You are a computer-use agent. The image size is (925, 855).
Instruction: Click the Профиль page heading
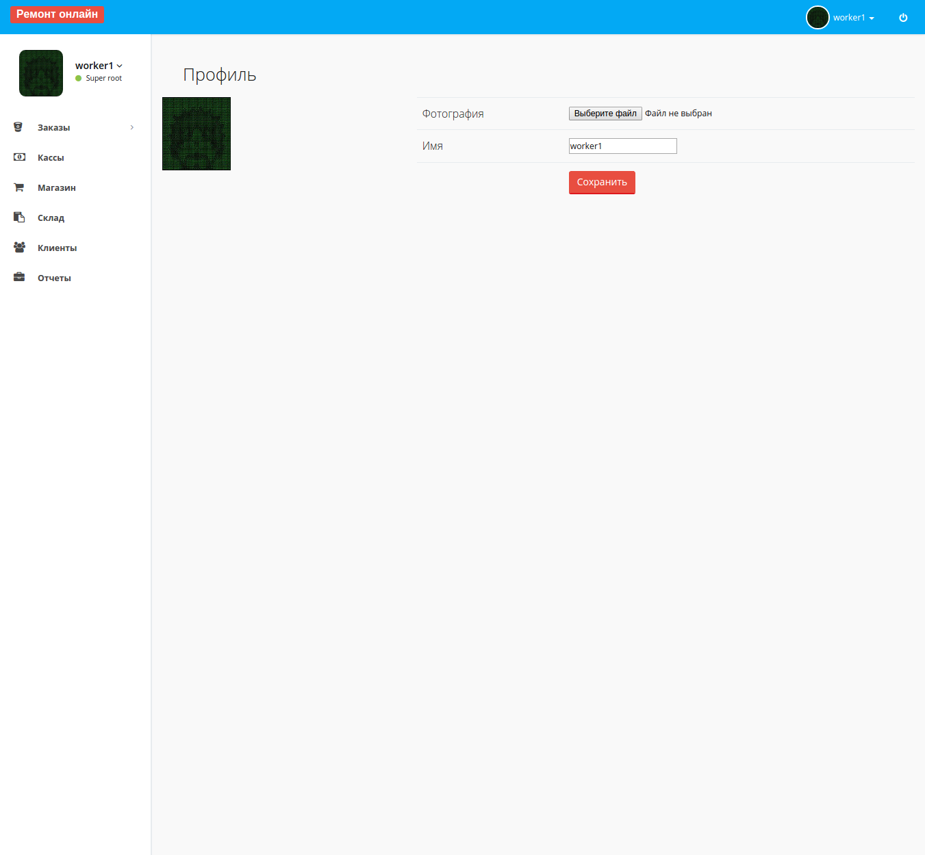tap(220, 75)
